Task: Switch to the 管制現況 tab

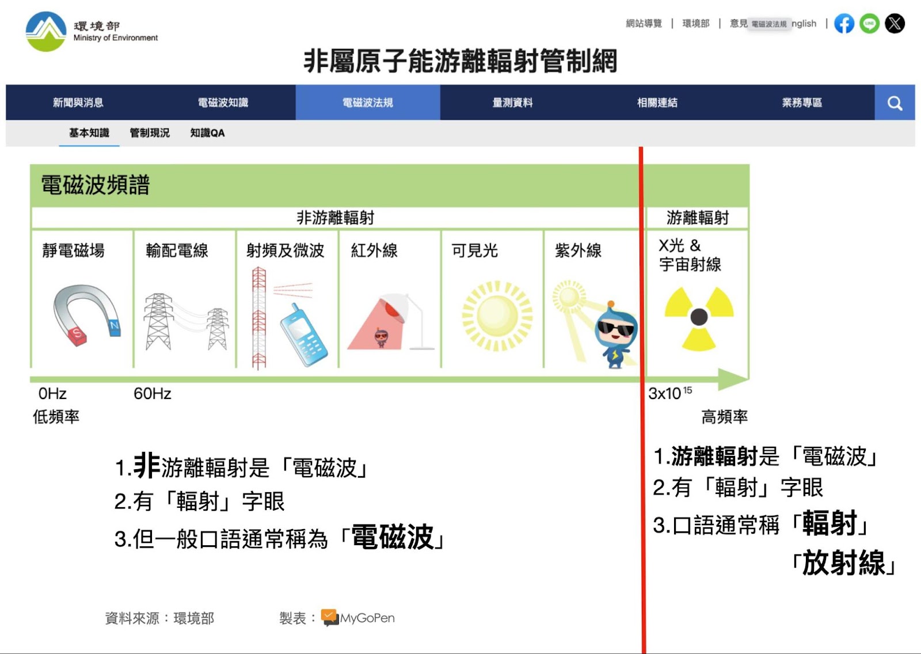Action: pyautogui.click(x=150, y=133)
